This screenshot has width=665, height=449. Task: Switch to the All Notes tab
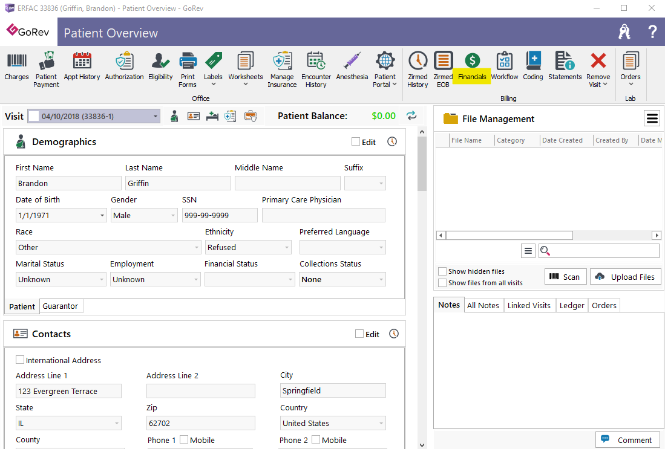click(x=483, y=305)
